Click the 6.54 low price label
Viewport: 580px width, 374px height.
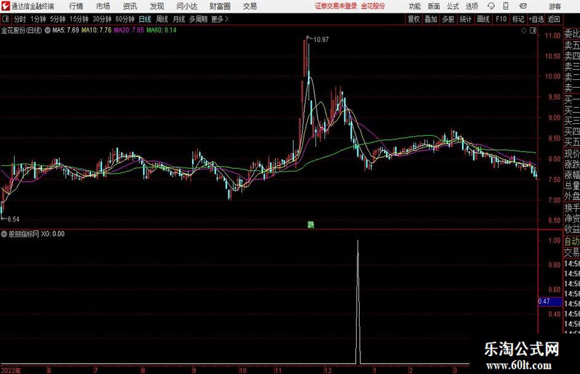tap(14, 219)
